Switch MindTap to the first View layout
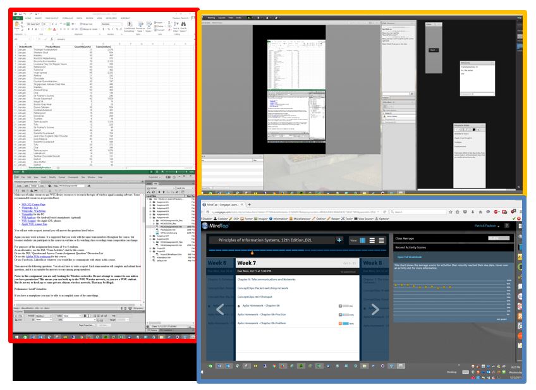Viewport: 536px width, 390px height. (362, 240)
